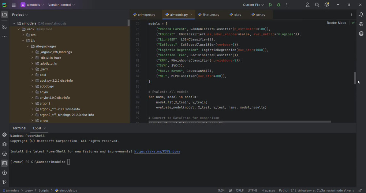This screenshot has height=193, width=366.
Task: Open the aka.ms/PSWindows link
Action: (x=157, y=151)
